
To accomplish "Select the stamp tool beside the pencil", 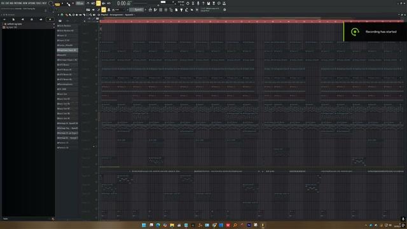I will click(109, 10).
